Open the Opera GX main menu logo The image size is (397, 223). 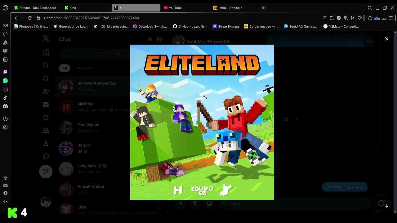5,8
